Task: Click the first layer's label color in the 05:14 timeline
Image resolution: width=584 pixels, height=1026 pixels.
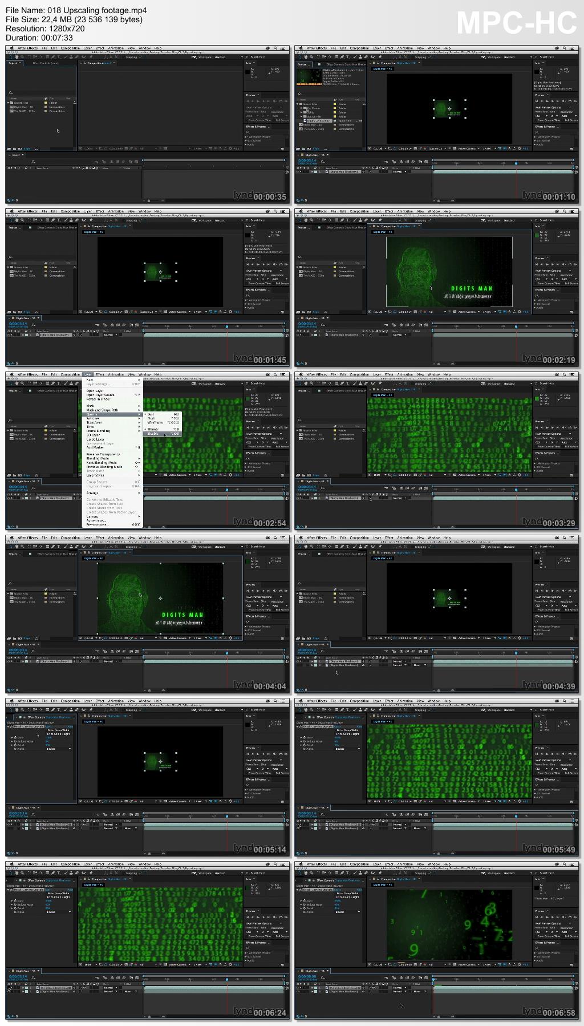Action: (x=27, y=825)
